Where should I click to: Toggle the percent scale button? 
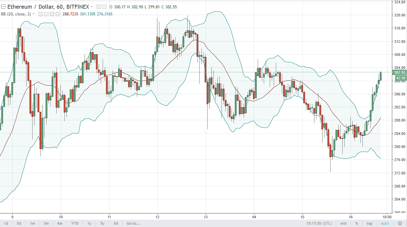point(357,223)
